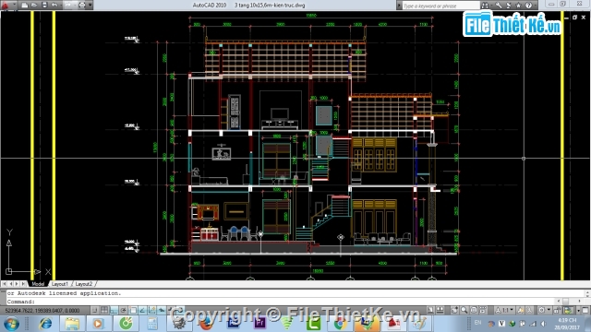This screenshot has height=332, width=591.
Task: Toggle Dynamic UCS in status bar
Action: (x=151, y=310)
